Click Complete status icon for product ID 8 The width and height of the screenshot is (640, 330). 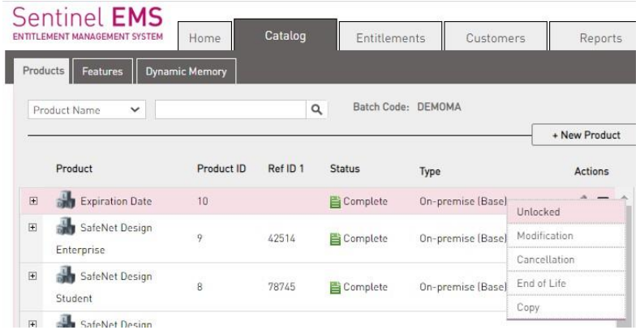(x=335, y=285)
